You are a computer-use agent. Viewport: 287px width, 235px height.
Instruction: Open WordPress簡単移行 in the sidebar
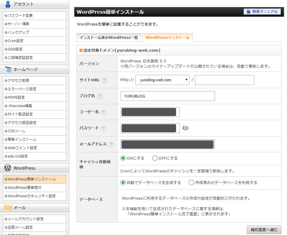click(25, 188)
